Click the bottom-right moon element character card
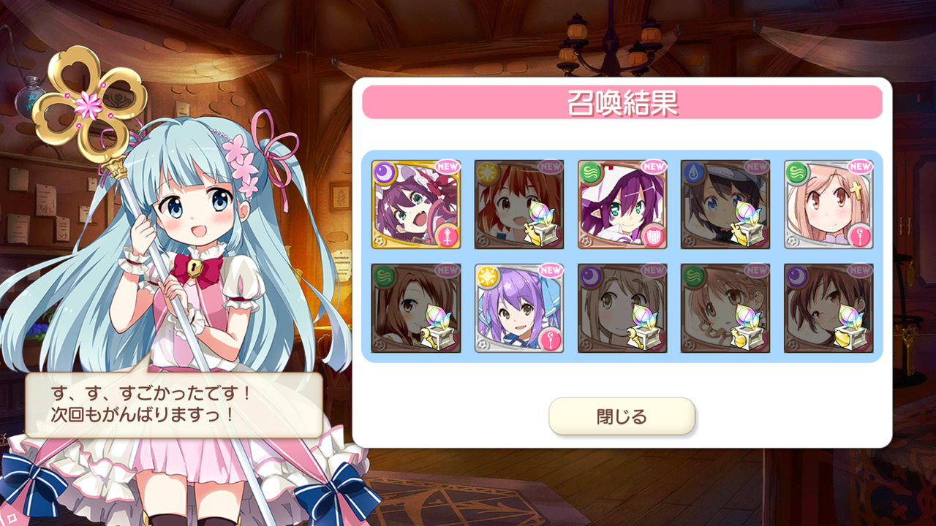 829,308
